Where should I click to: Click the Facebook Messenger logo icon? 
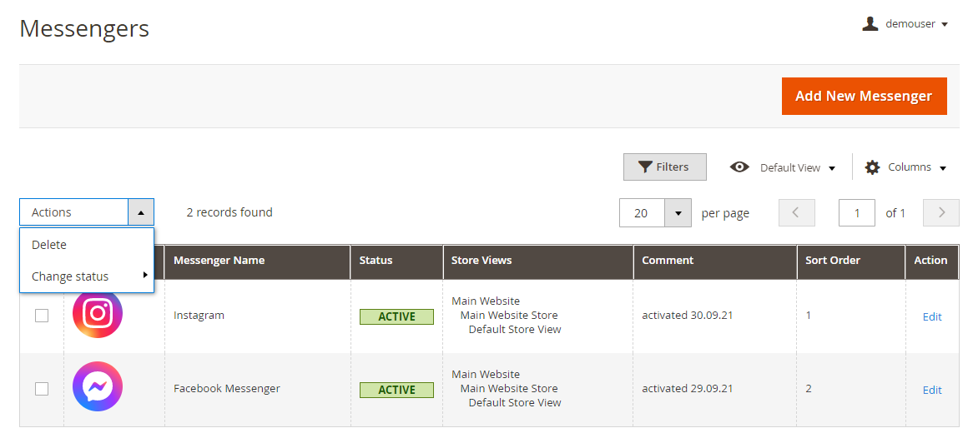(98, 387)
